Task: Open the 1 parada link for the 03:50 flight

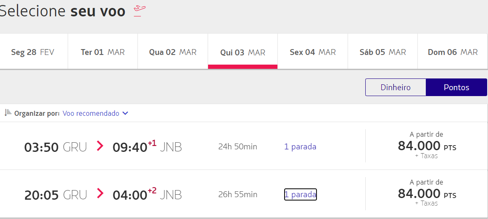Action: pyautogui.click(x=300, y=147)
